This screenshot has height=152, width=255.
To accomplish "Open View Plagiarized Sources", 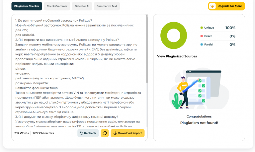I will (177, 56).
